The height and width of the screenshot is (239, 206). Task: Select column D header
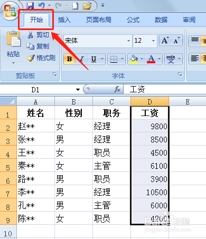coord(150,102)
